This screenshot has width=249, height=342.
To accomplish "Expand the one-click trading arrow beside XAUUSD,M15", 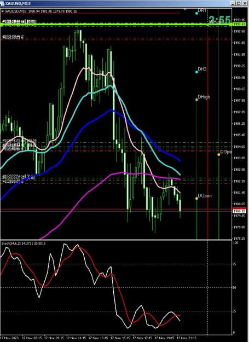I will click(x=3, y=11).
